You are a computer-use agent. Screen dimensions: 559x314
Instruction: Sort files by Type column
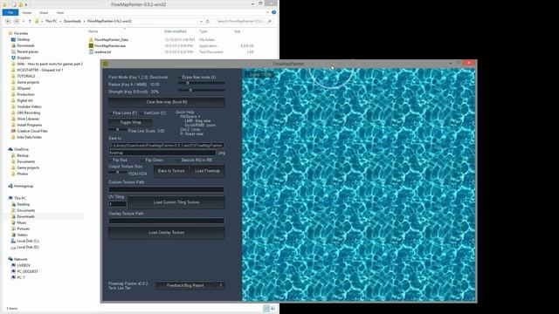[x=204, y=31]
